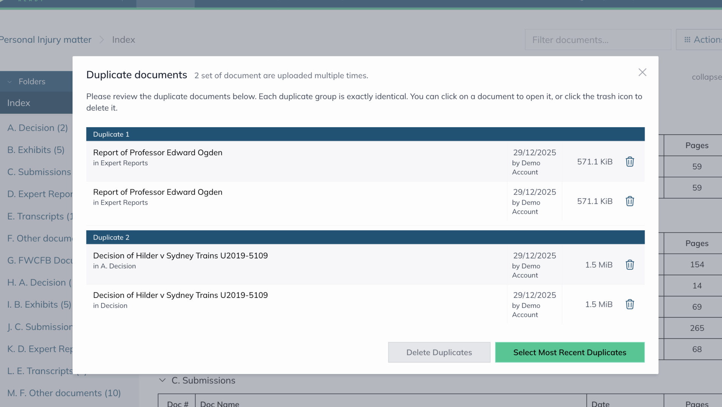The height and width of the screenshot is (407, 722).
Task: Open the Personal Injury matter breadcrumb
Action: coord(46,40)
